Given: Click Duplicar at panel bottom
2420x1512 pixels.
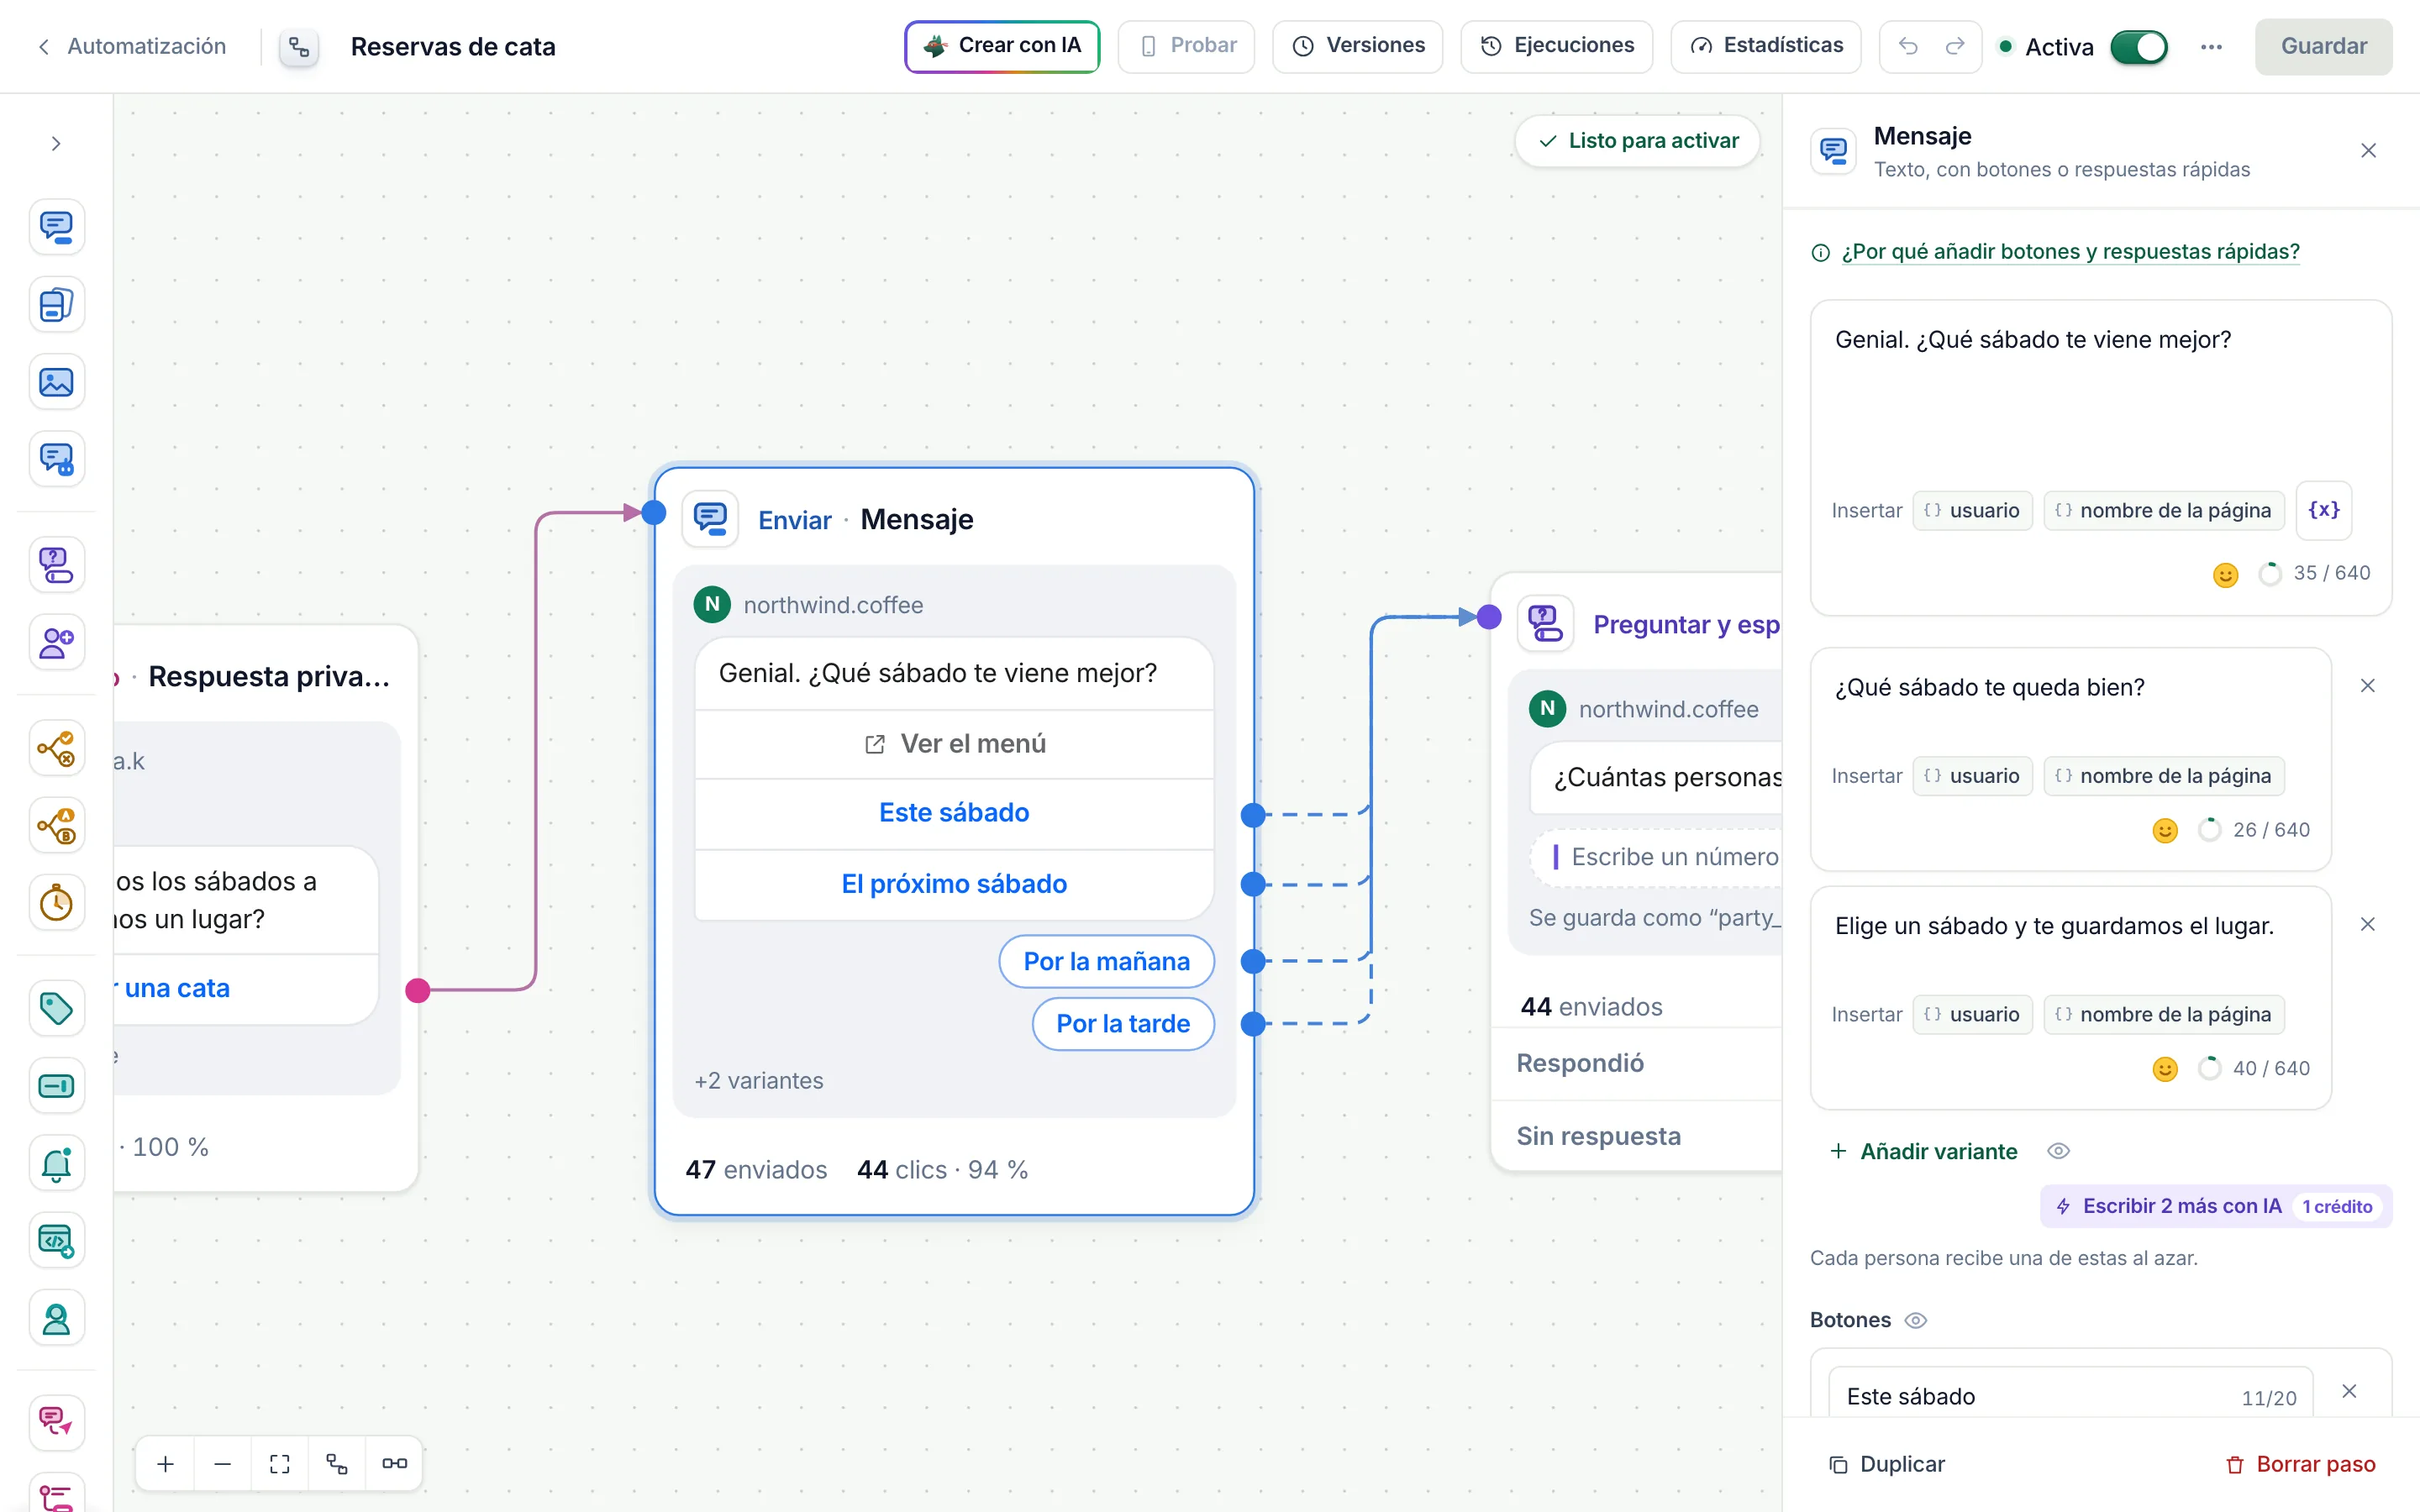Looking at the screenshot, I should click(1886, 1464).
